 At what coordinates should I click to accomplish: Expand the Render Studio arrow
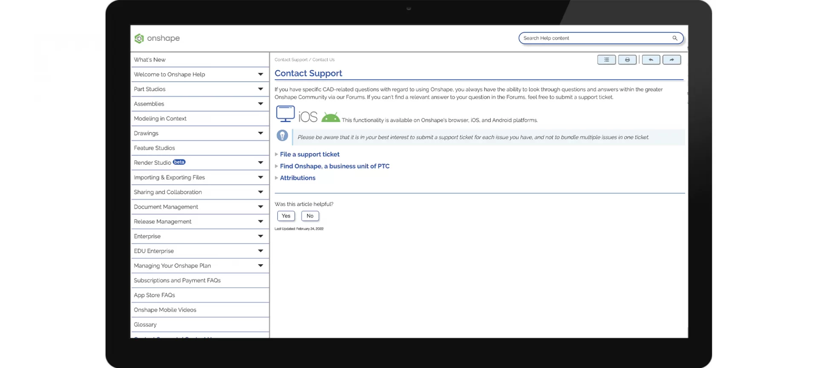click(260, 163)
